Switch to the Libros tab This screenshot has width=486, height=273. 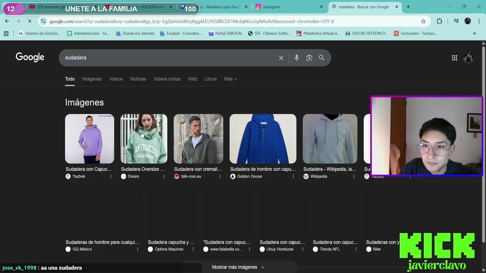coord(211,79)
